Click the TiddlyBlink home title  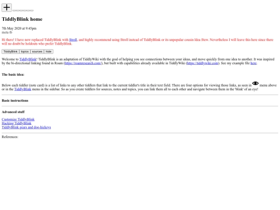click(x=22, y=19)
